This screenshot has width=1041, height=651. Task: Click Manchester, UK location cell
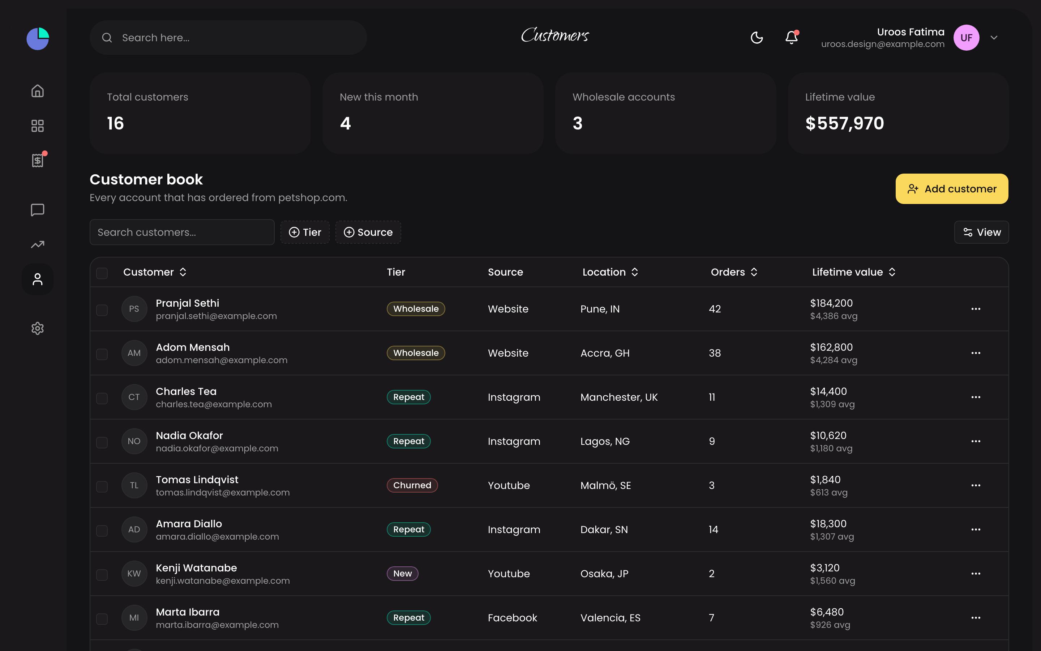(x=619, y=397)
